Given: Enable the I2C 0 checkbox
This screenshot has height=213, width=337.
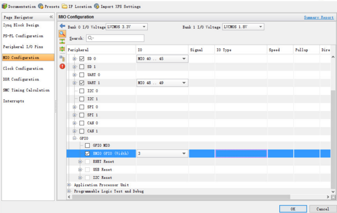Looking at the screenshot, I should pos(82,91).
